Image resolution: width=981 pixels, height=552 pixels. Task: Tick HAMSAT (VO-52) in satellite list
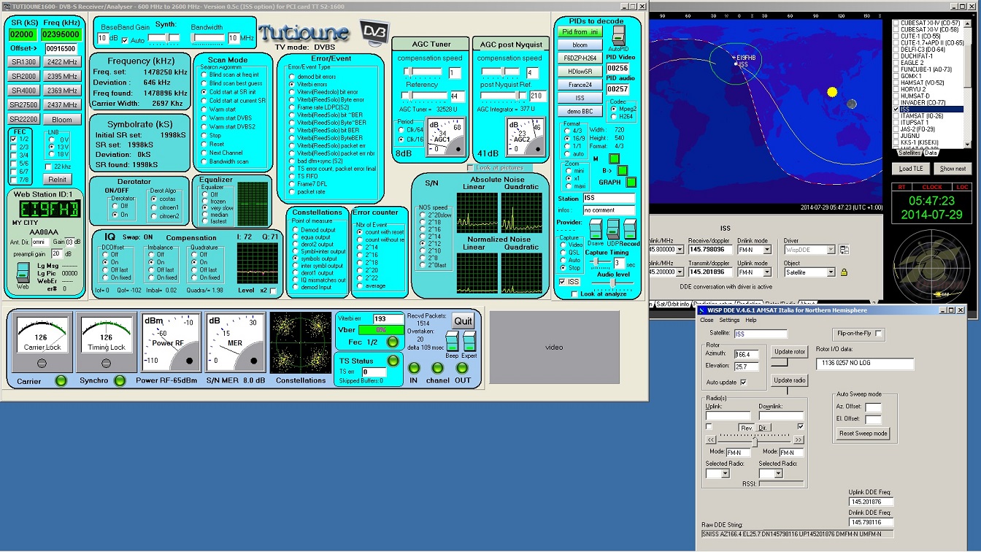tap(896, 83)
